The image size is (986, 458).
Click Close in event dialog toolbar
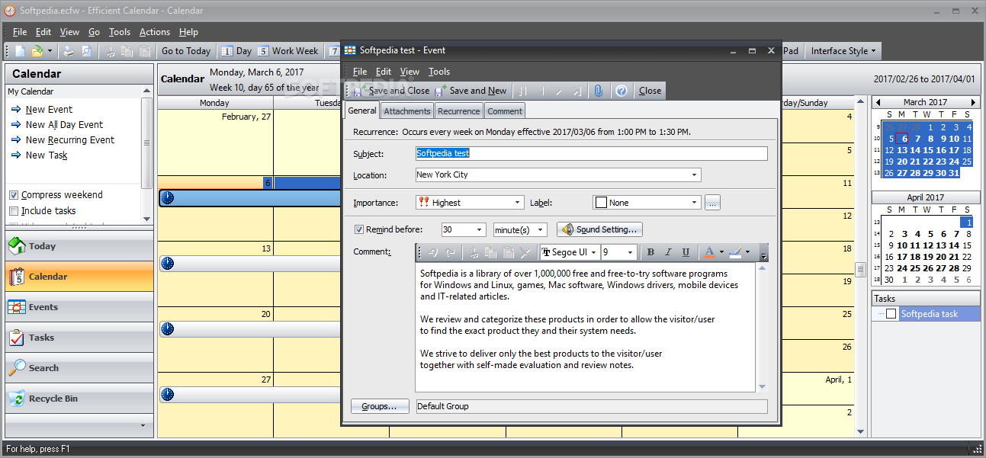(650, 91)
